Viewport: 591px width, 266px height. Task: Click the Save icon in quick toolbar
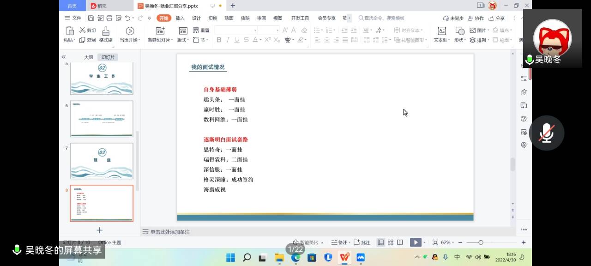(x=91, y=18)
